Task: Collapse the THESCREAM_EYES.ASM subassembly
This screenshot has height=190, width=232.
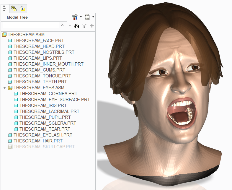Action: click(x=5, y=88)
